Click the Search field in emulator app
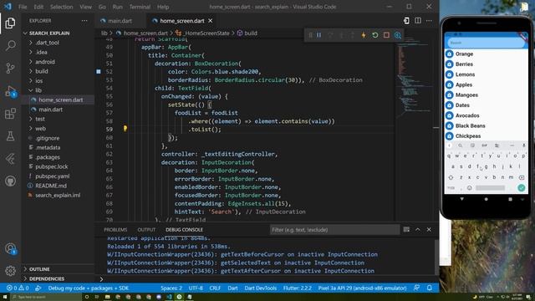 point(486,43)
